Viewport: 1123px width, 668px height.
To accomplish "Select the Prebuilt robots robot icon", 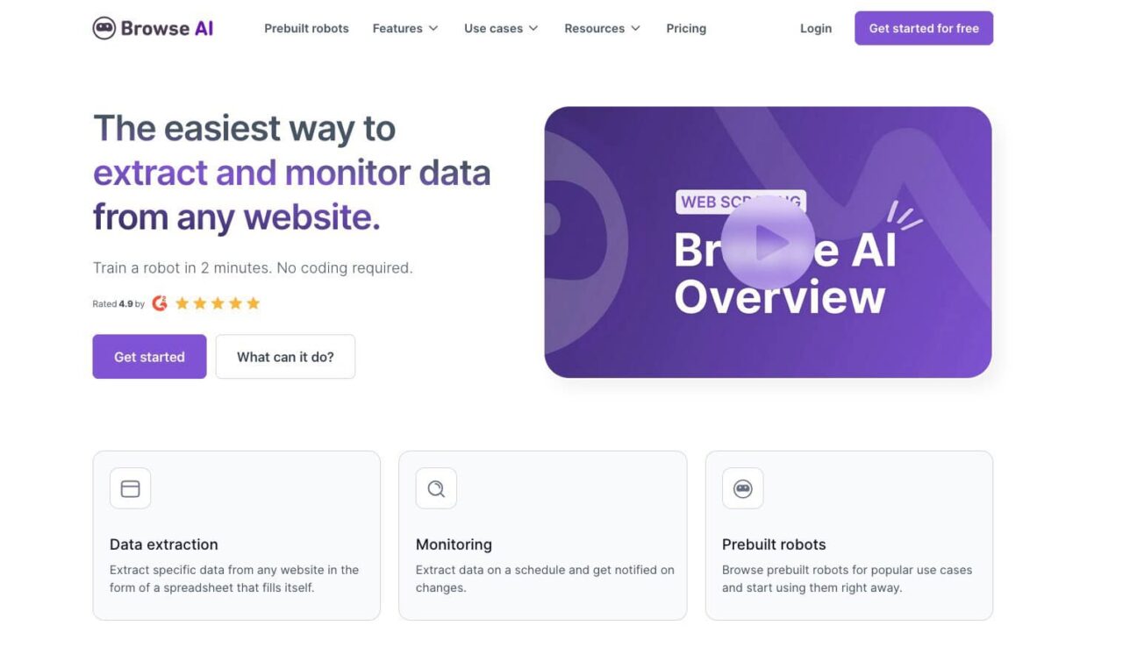I will (742, 488).
